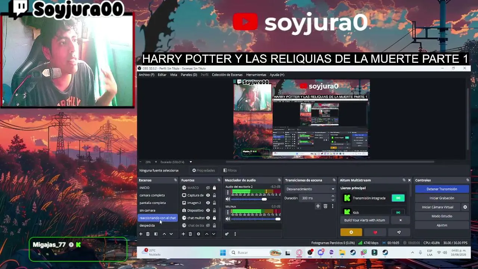Move the selected source down in Fuentes

(x=214, y=234)
